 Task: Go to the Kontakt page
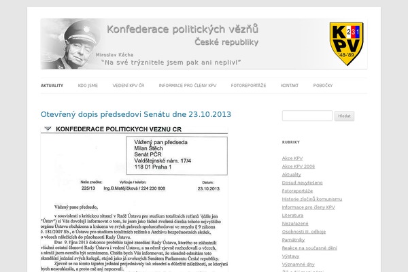click(x=290, y=86)
